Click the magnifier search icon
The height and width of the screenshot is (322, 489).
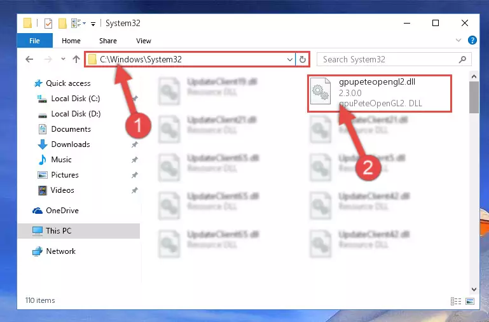462,59
